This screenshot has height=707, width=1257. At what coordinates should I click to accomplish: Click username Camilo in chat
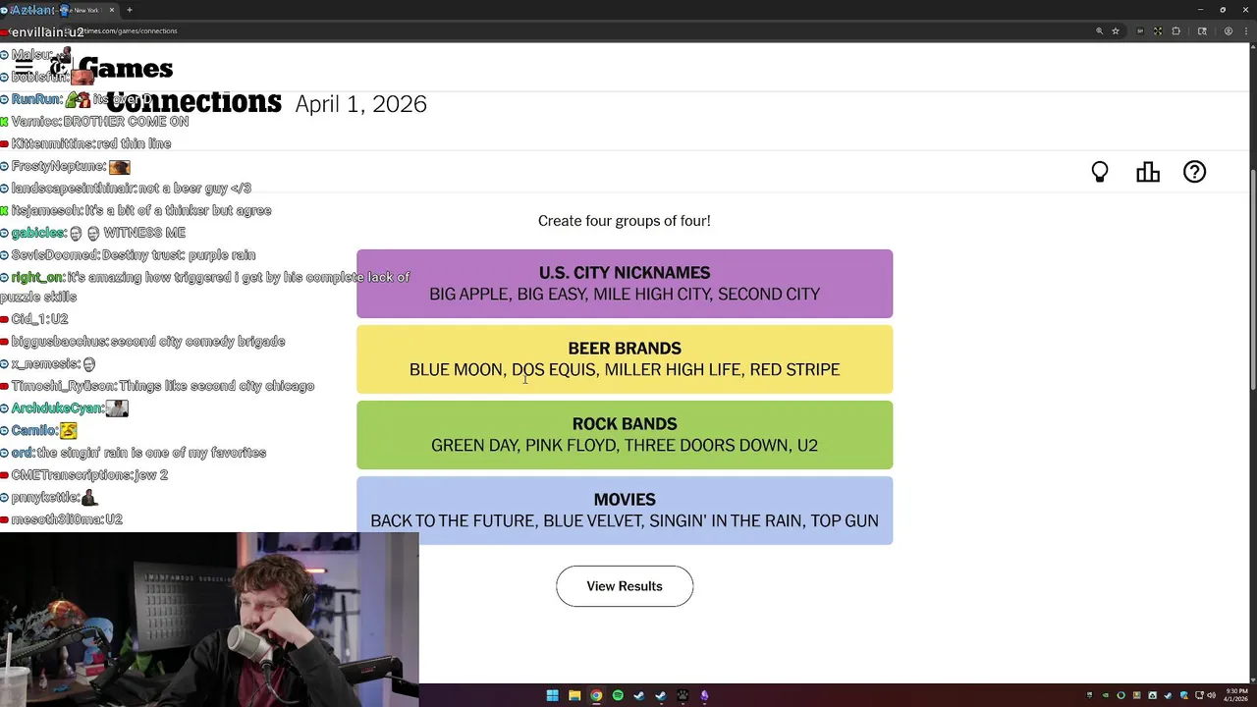(x=33, y=430)
